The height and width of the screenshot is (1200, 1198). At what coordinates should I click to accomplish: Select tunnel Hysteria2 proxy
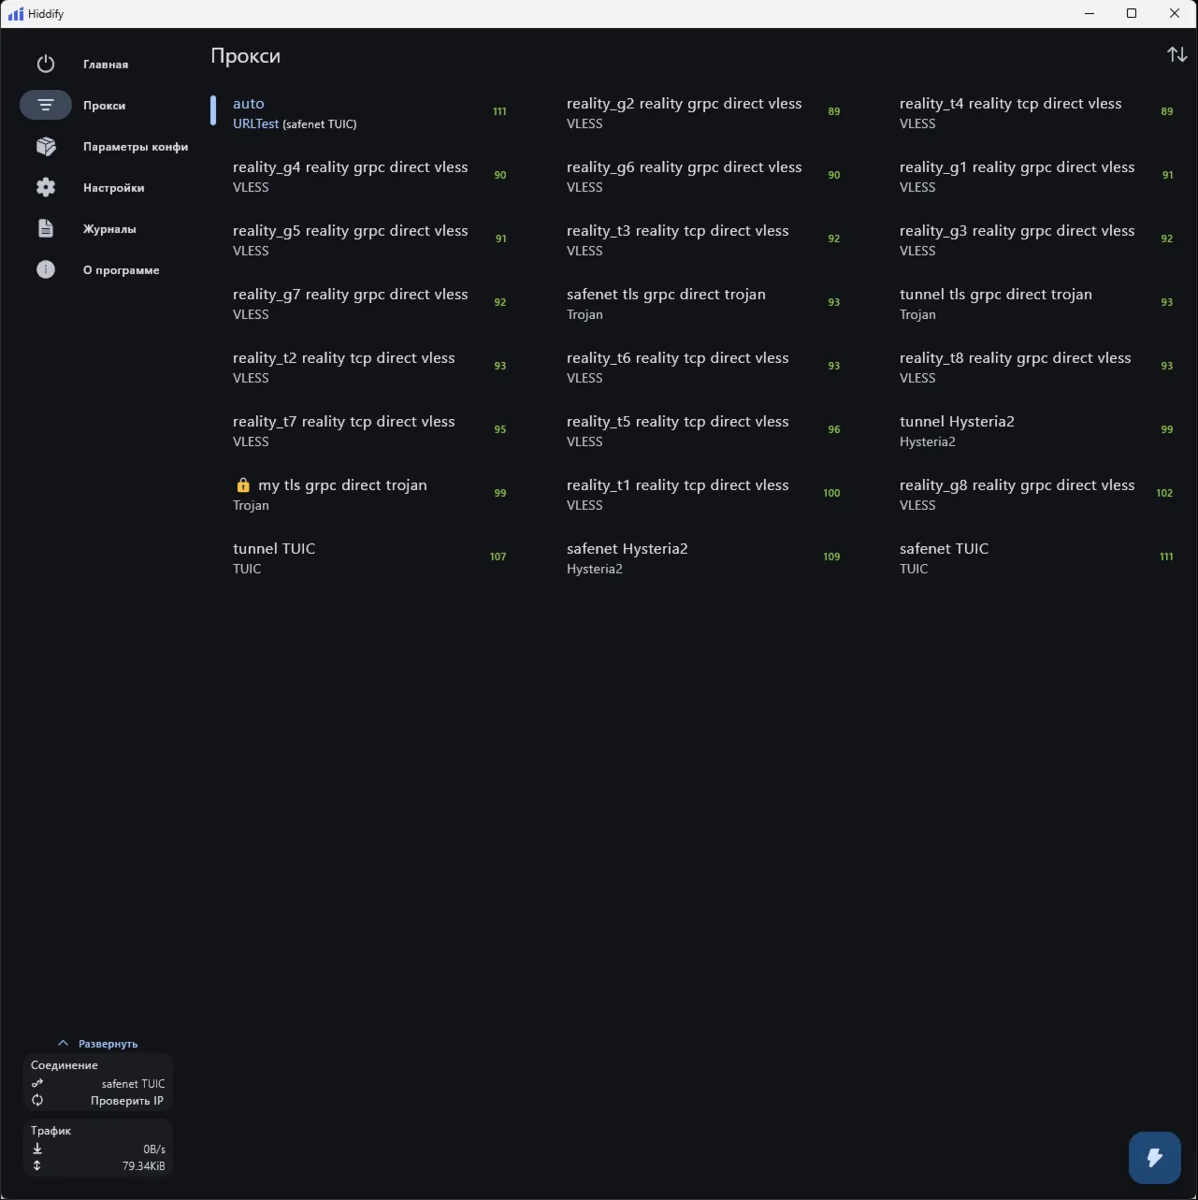pos(1036,431)
